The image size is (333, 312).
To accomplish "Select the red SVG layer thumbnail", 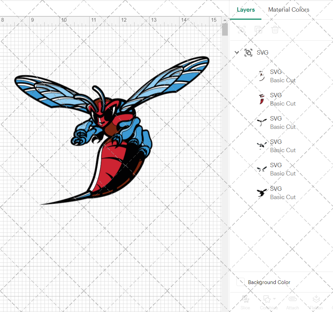I will [262, 99].
